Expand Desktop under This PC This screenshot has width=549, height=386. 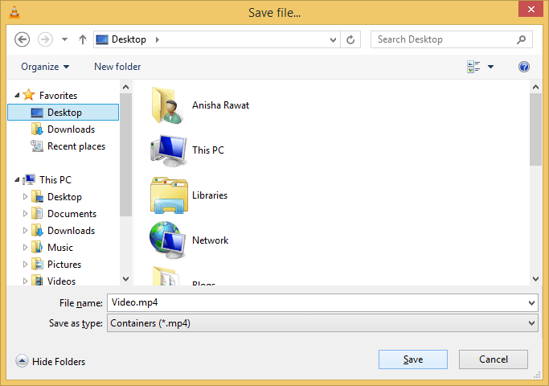pyautogui.click(x=25, y=196)
